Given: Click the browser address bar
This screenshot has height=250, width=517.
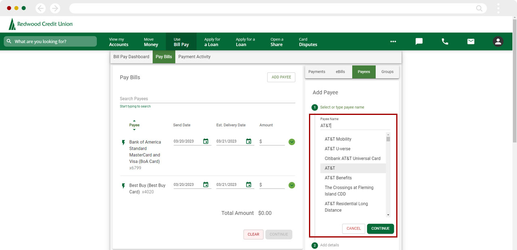Looking at the screenshot, I should [278, 8].
